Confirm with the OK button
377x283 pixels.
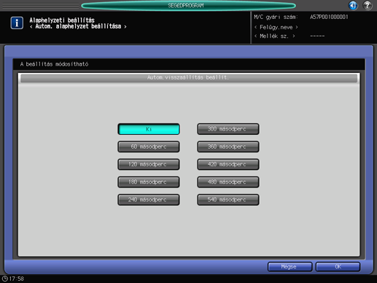pyautogui.click(x=338, y=267)
